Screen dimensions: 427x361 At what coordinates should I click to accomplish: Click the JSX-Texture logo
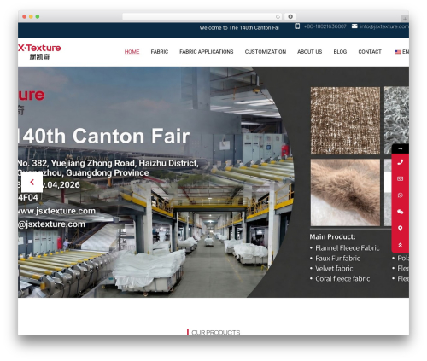[39, 51]
